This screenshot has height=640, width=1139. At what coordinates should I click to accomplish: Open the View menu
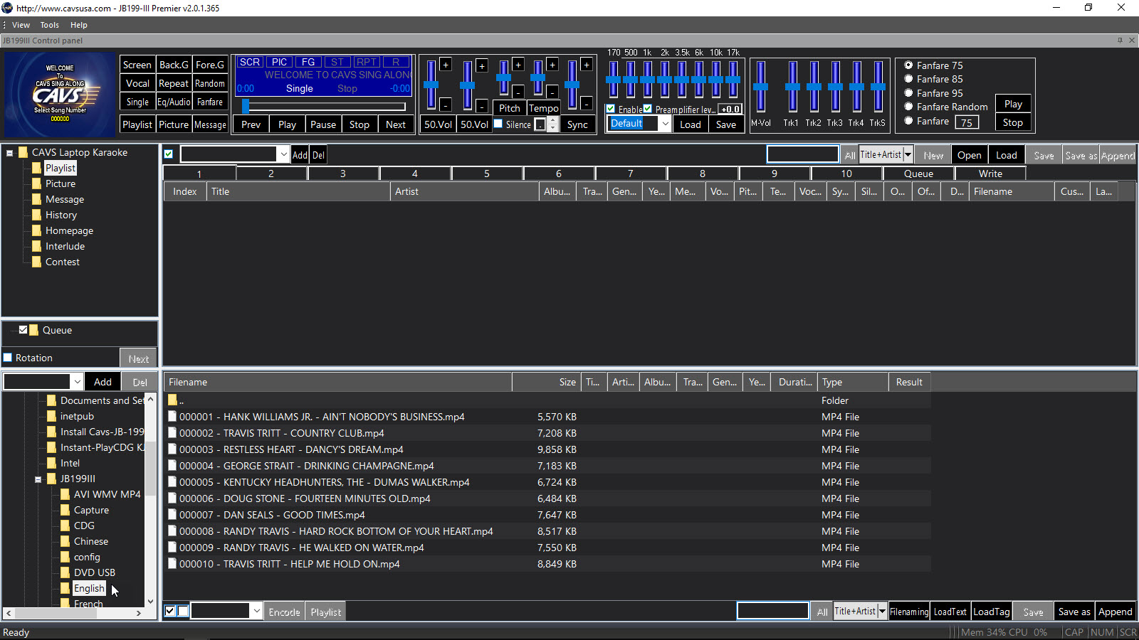21,25
